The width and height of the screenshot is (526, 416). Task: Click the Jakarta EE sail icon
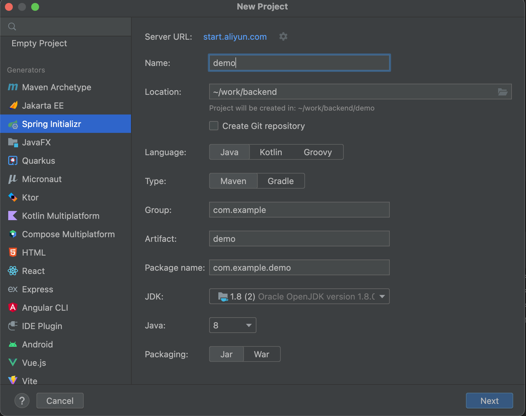tap(13, 105)
